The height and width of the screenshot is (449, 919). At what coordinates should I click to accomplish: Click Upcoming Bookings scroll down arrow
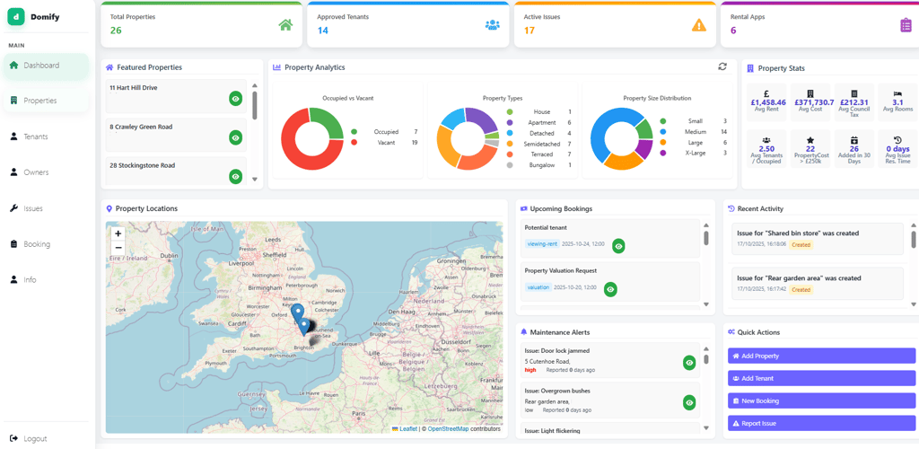pyautogui.click(x=706, y=304)
